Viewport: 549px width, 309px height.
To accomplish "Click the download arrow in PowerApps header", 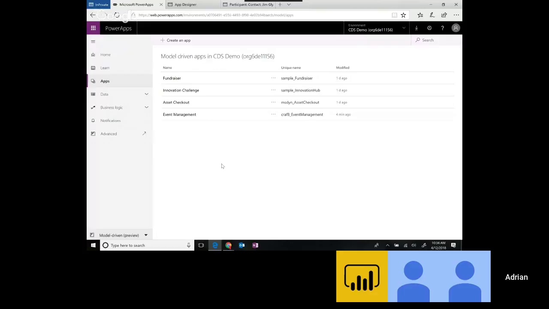I will pyautogui.click(x=416, y=28).
